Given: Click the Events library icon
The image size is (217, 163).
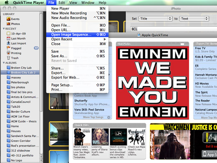Looking at the screenshot, I should click(8, 19).
